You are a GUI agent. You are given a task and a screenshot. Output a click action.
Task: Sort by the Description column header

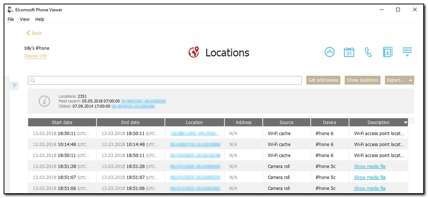click(x=378, y=122)
